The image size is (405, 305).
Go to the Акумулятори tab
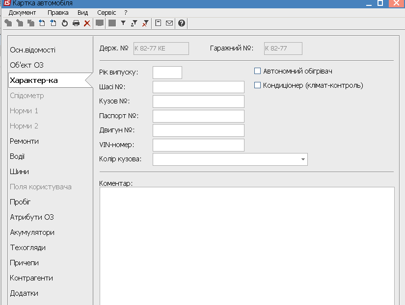[x=51, y=232]
